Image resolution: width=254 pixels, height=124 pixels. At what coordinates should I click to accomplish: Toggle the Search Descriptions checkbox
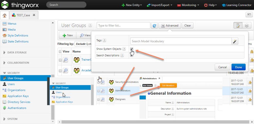[132, 55]
